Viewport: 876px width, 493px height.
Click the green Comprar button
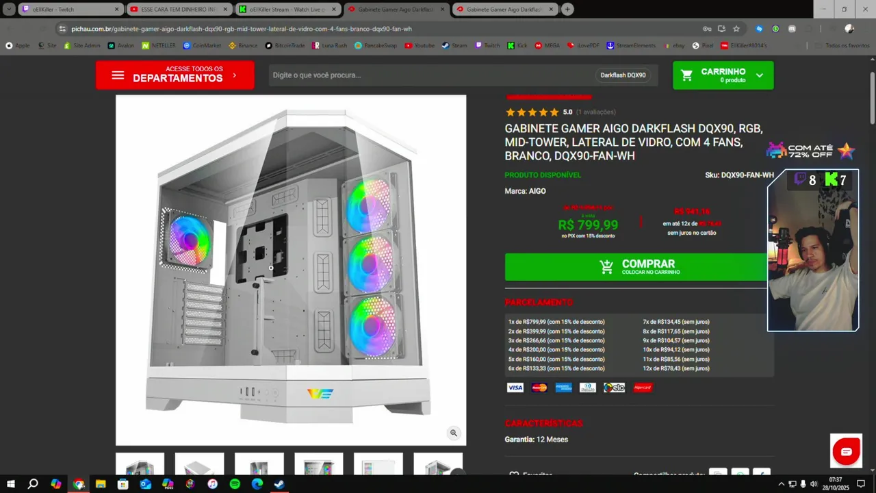click(636, 267)
